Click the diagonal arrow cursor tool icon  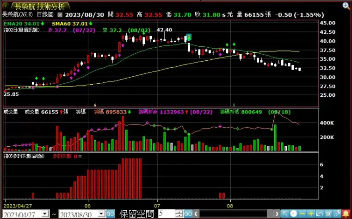(285, 214)
